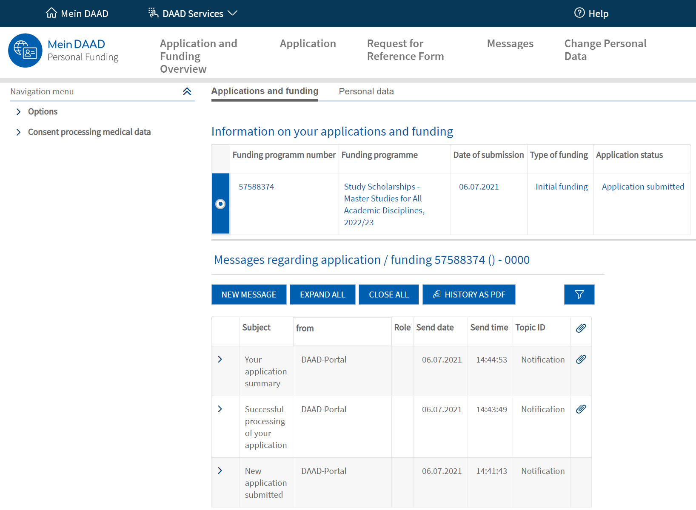This screenshot has height=510, width=696.
Task: Open the Application menu item
Action: [308, 44]
